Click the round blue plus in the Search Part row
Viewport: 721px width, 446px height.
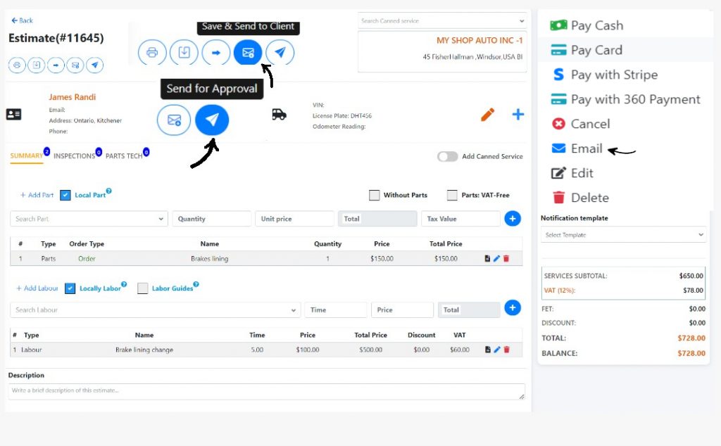tap(513, 219)
